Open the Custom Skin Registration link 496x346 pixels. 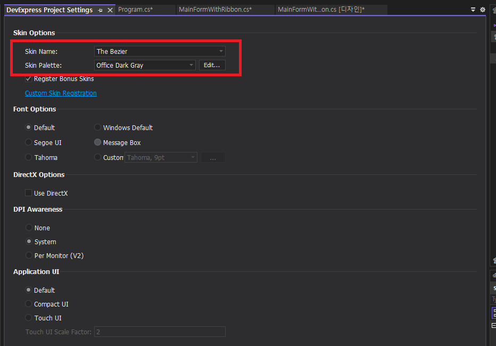pos(61,93)
